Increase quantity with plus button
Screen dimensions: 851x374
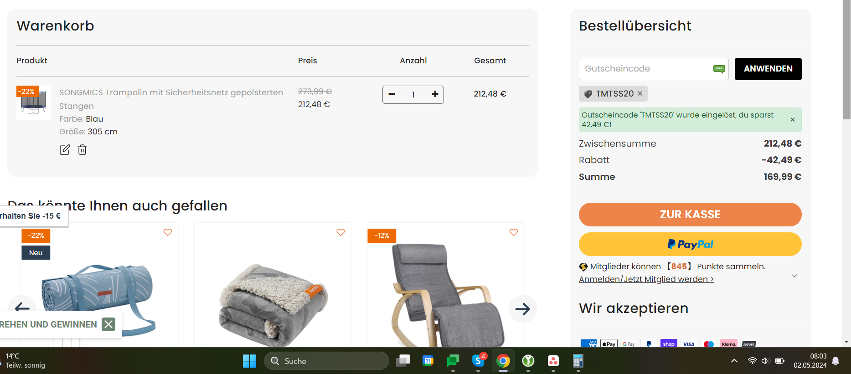coord(435,94)
